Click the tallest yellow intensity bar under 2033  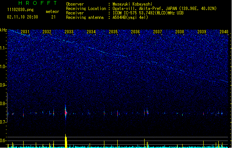[x=66, y=141]
